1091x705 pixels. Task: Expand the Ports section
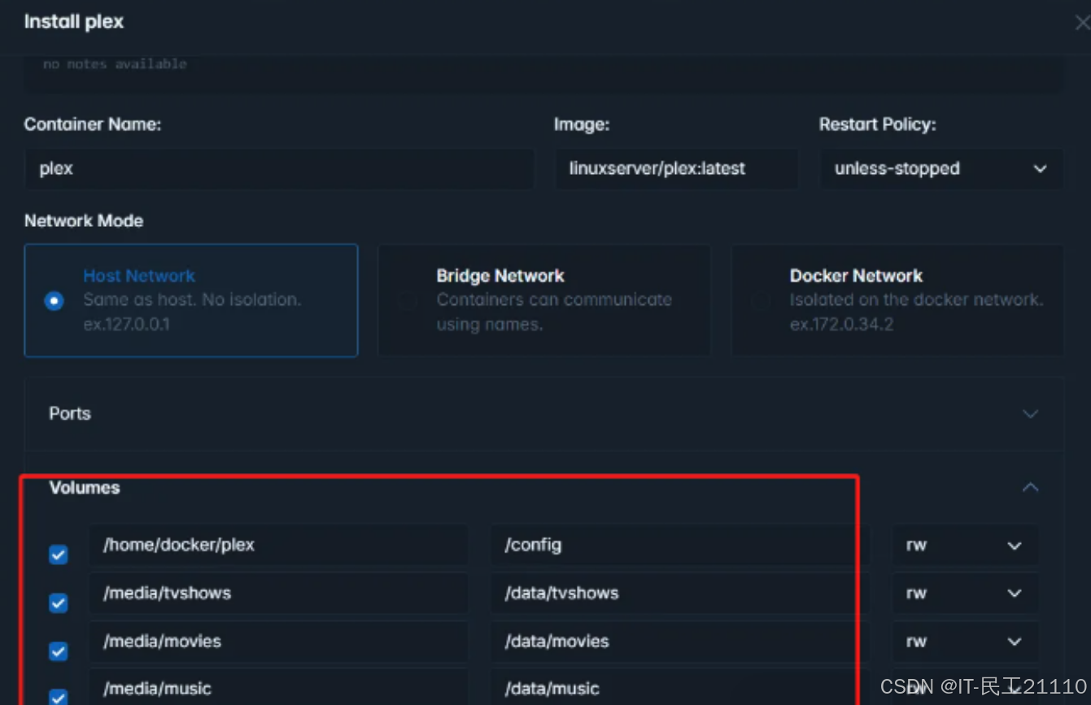click(x=543, y=414)
